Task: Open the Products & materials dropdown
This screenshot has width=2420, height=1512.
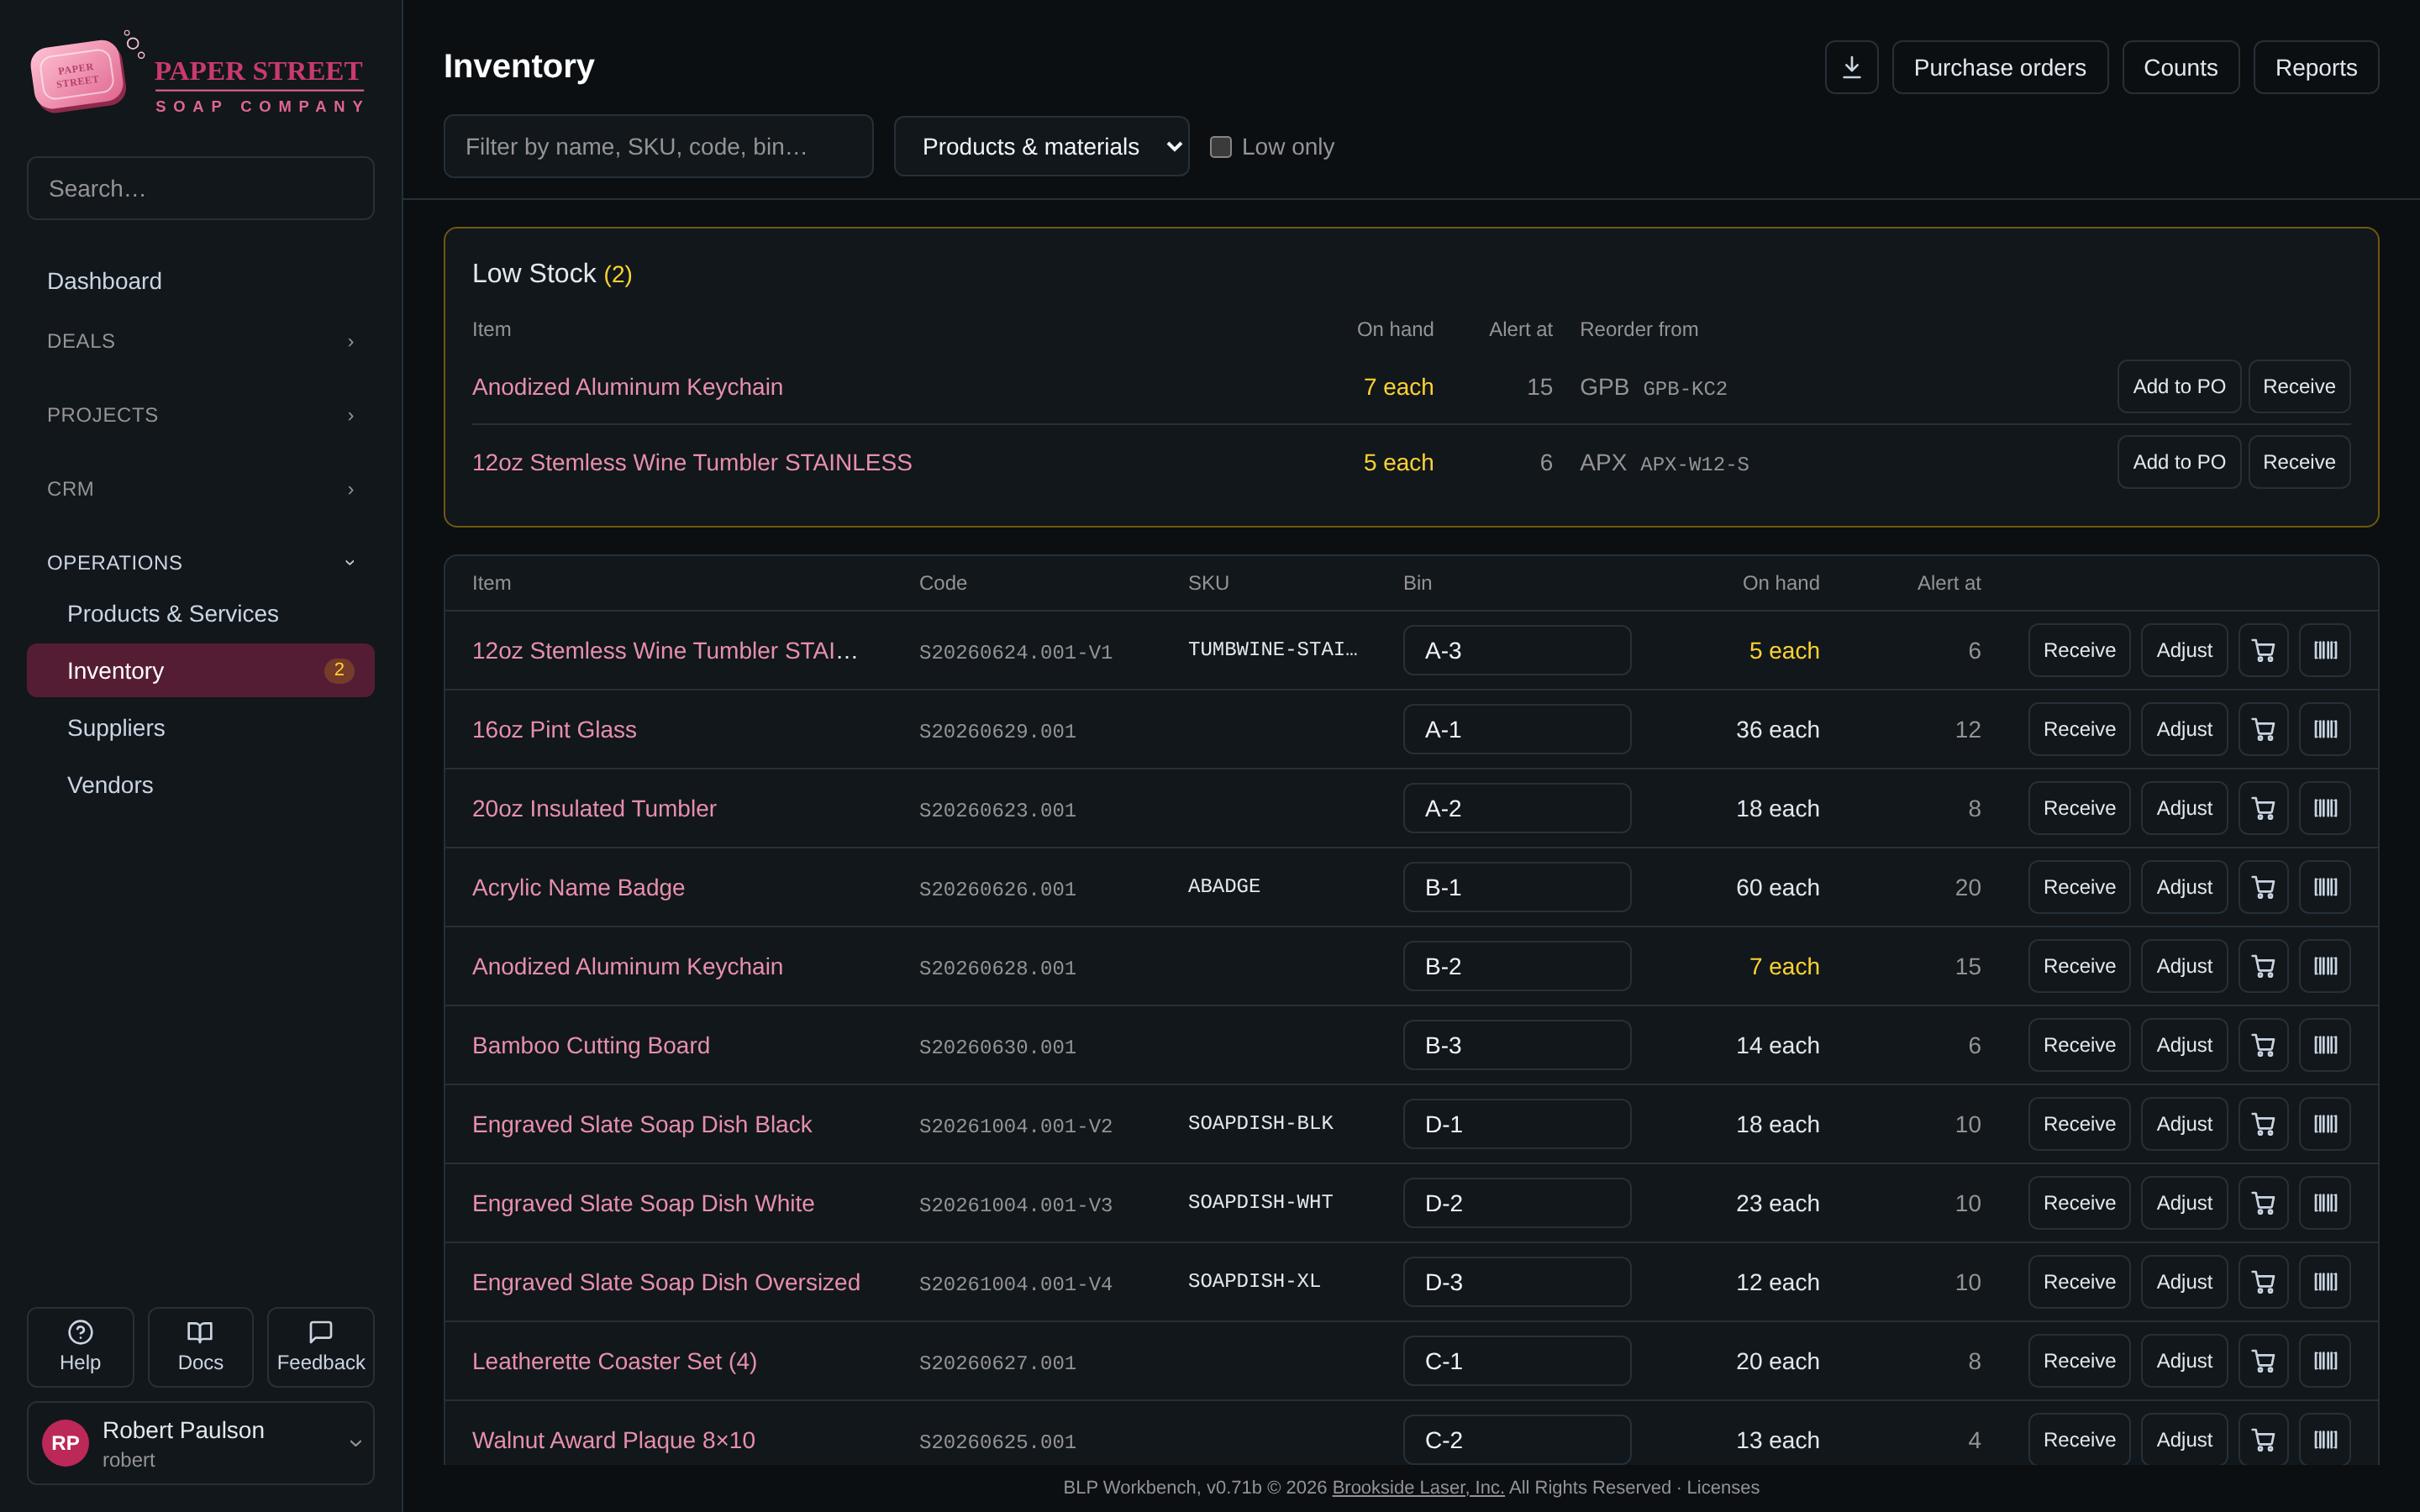Action: (x=1041, y=147)
